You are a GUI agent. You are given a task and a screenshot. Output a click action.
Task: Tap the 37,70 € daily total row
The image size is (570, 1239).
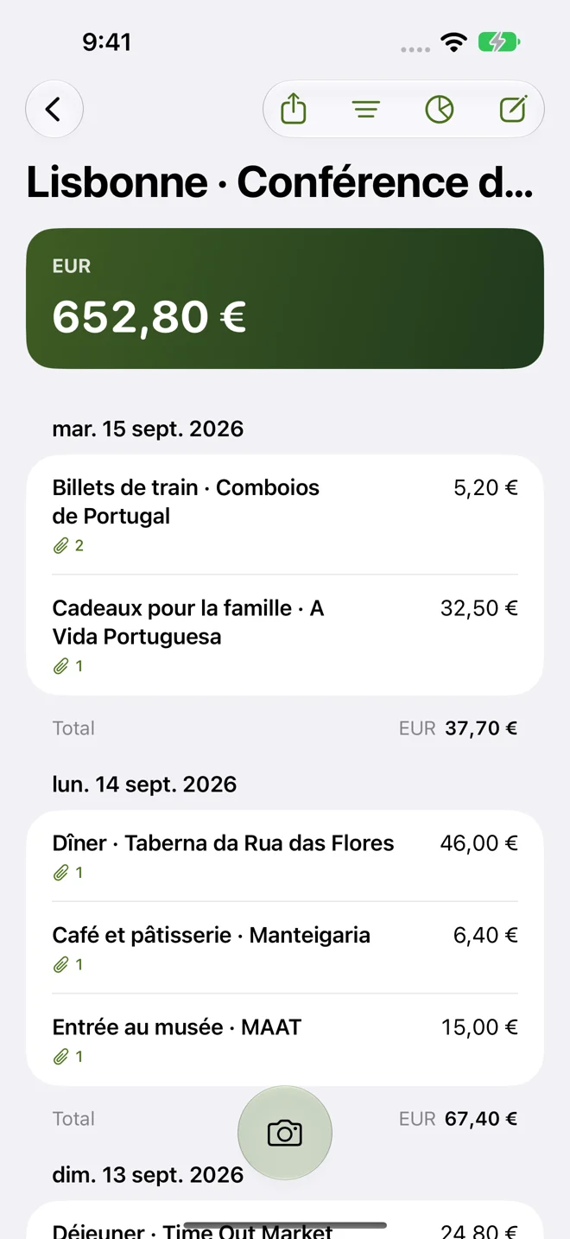[x=285, y=728]
